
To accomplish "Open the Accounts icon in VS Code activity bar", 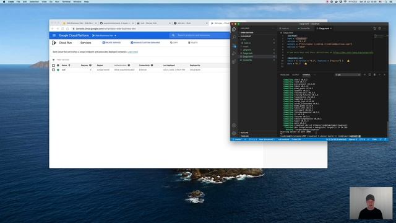I will pyautogui.click(x=234, y=125).
